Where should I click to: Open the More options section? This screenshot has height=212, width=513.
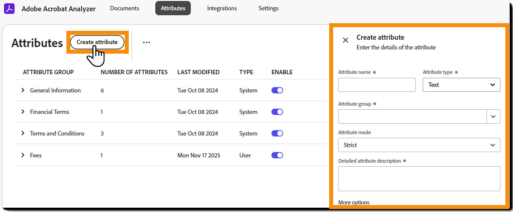tap(354, 202)
